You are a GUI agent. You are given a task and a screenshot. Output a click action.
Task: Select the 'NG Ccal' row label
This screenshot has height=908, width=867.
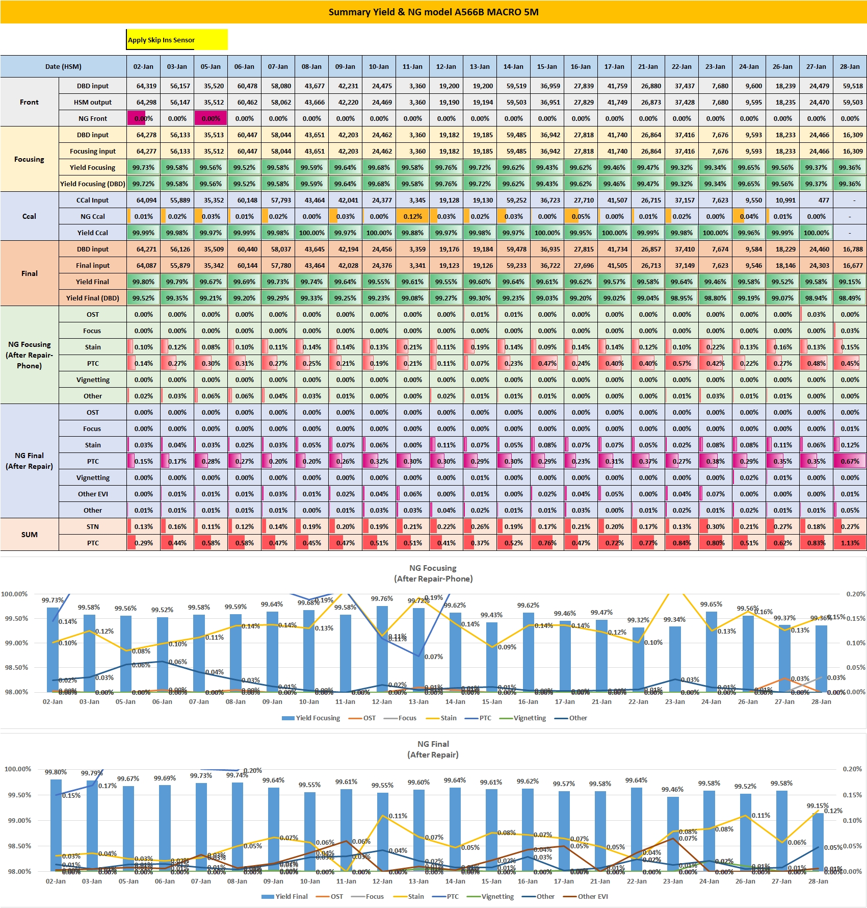(93, 216)
